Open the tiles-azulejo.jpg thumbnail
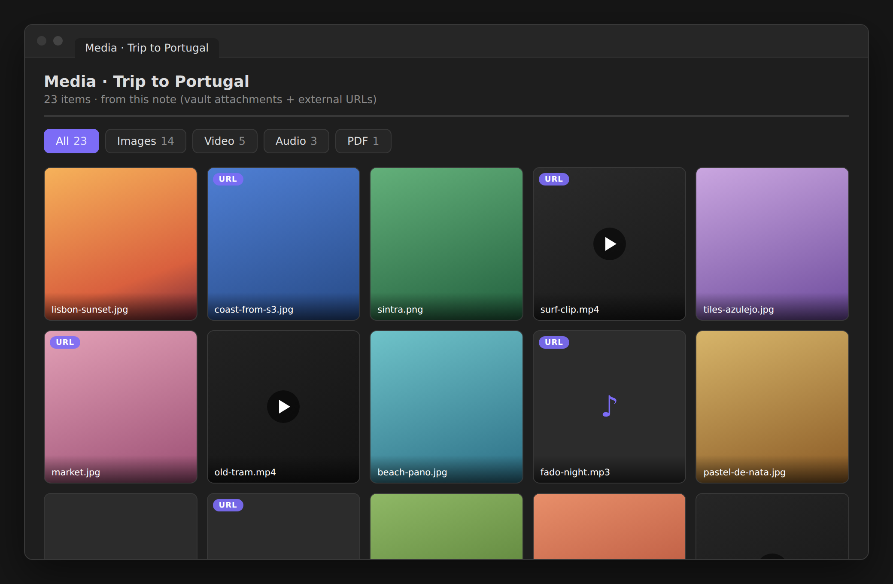Screen dimensions: 893x584 772,244
